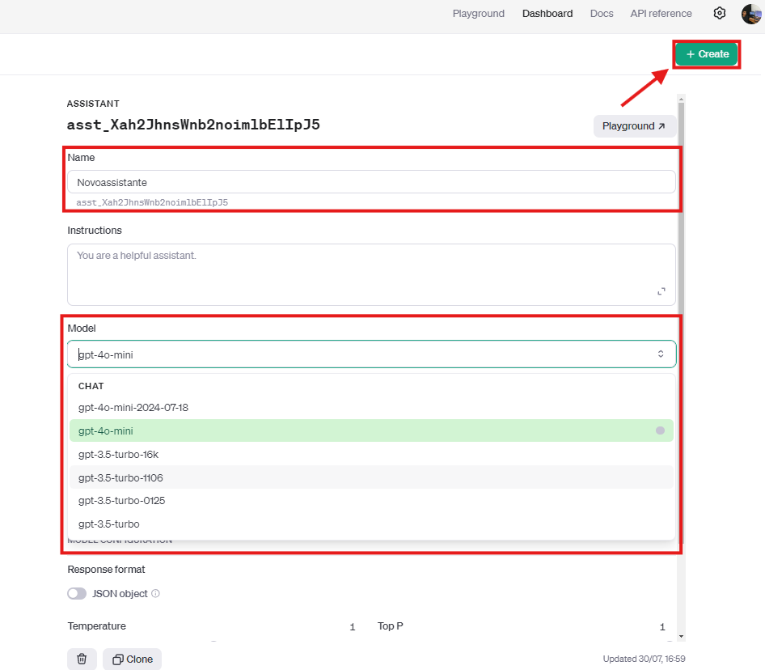Screen dimensions: 765x670
Task: Expand the Instructions field with corner icon
Action: click(x=661, y=291)
